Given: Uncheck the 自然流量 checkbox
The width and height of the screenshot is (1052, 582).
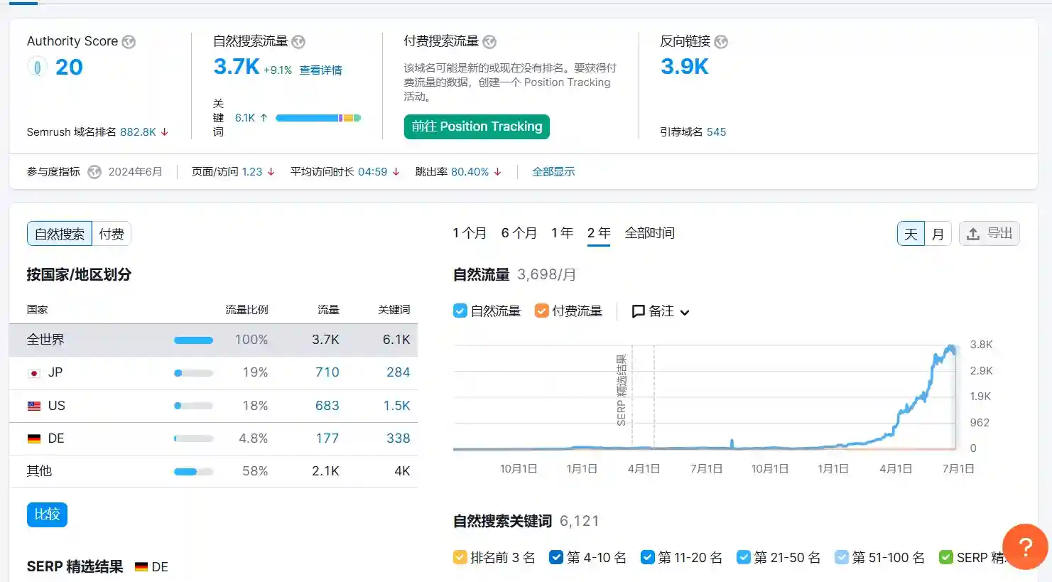Looking at the screenshot, I should tap(459, 311).
